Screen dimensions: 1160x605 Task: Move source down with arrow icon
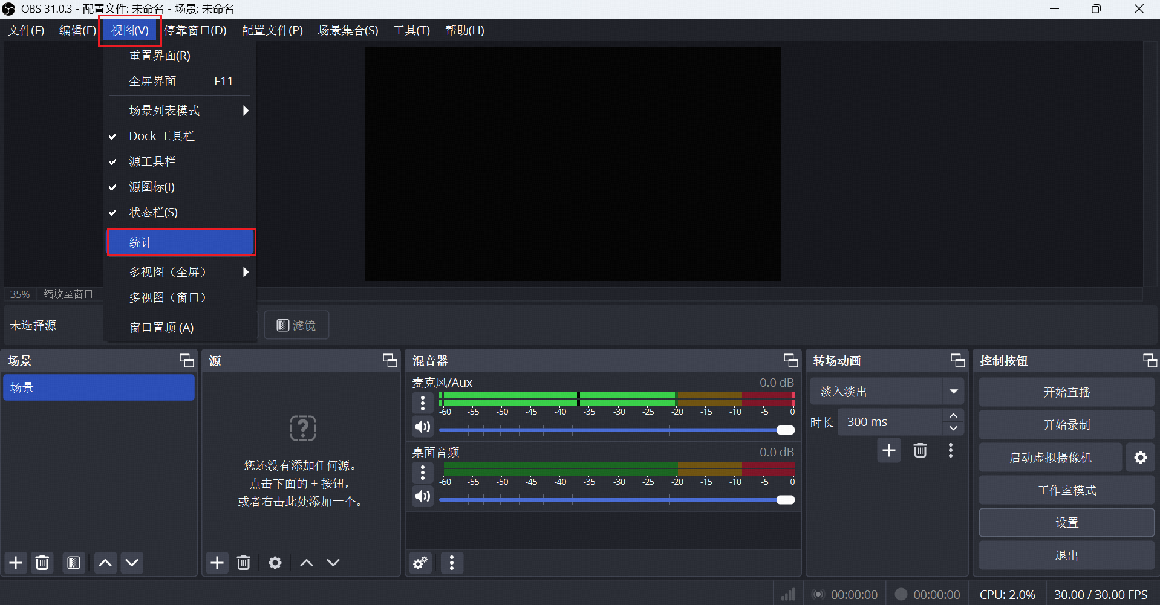pyautogui.click(x=333, y=563)
